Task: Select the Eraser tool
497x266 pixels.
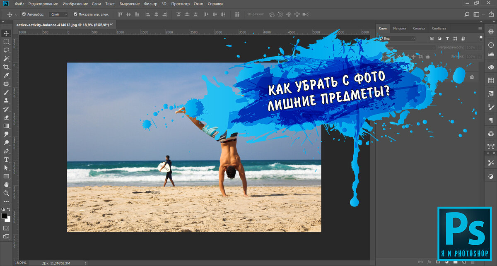Action: 6,117
